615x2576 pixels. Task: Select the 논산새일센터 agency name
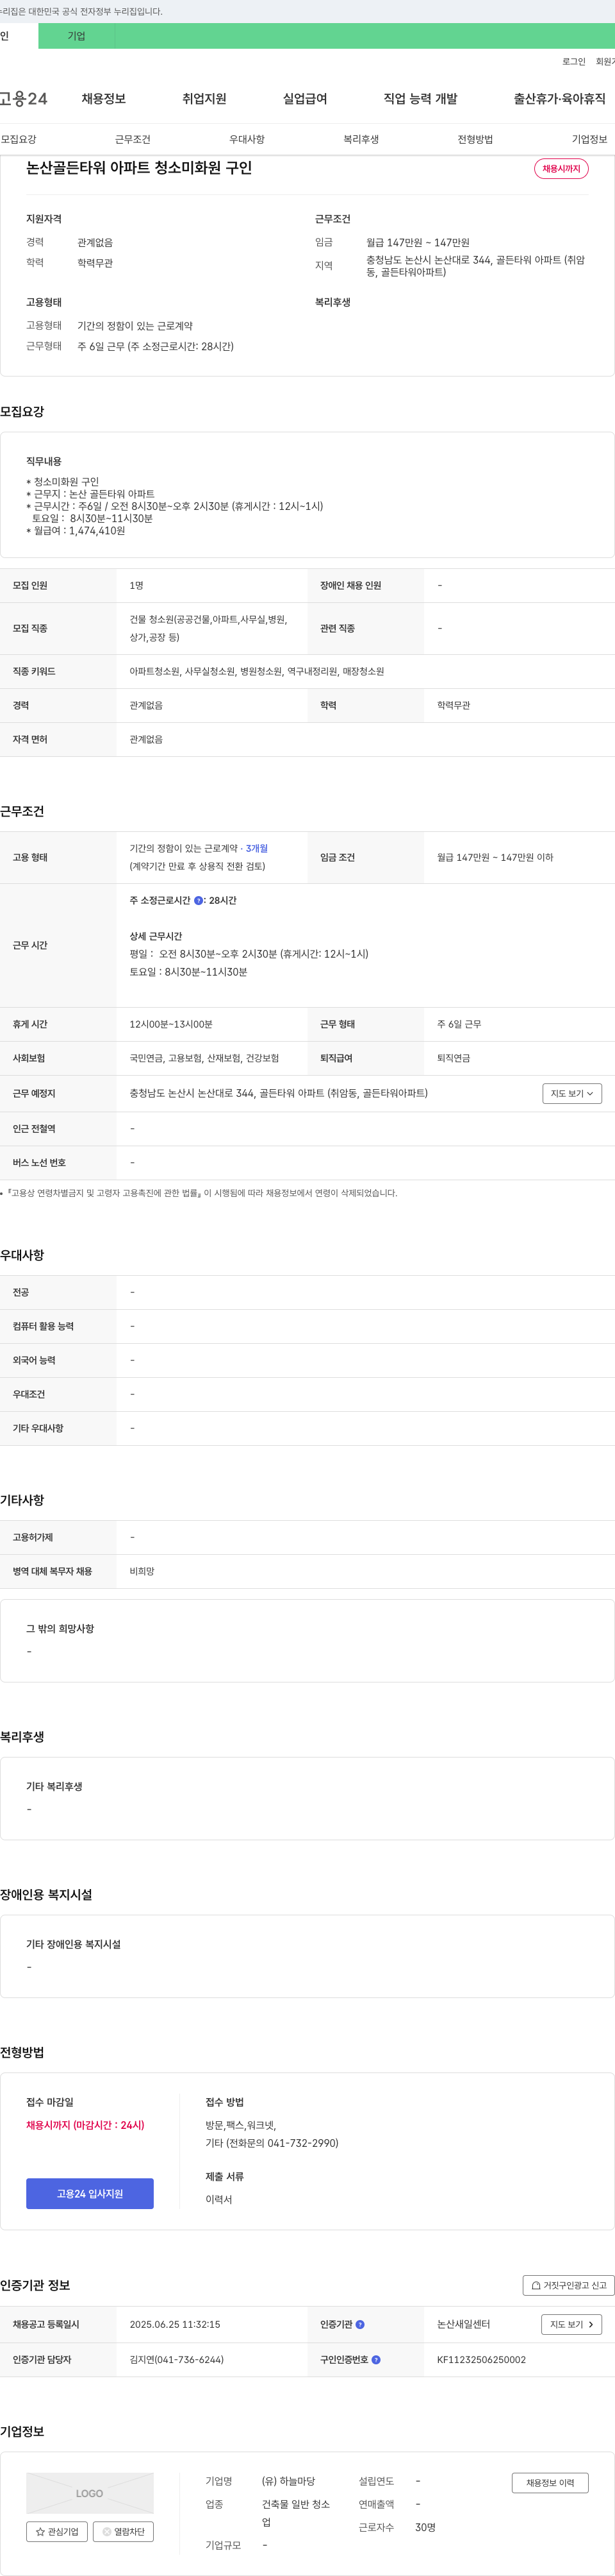coord(463,2324)
